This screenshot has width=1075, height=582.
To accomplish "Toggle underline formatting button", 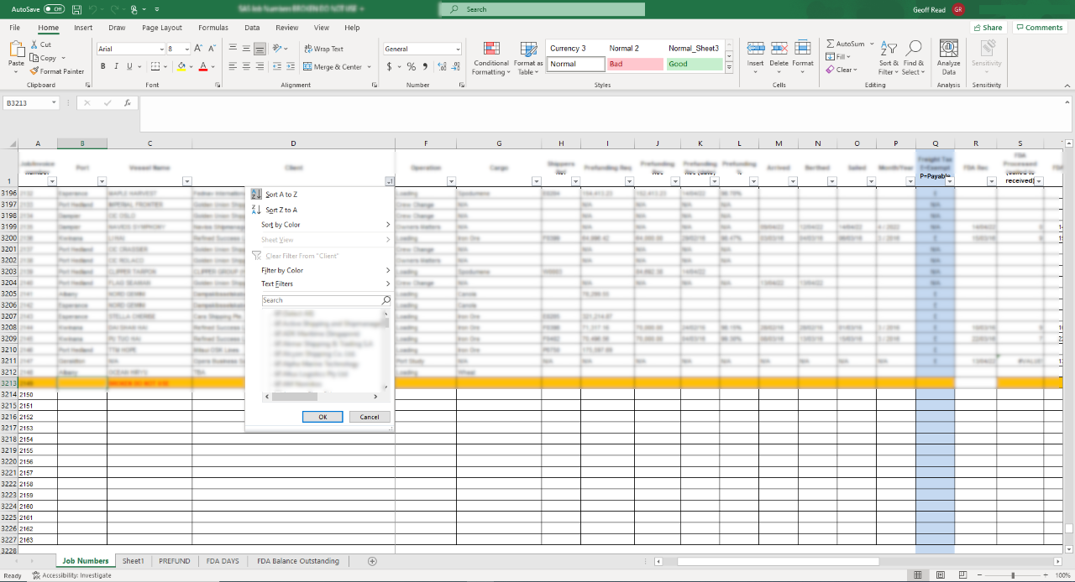I will (129, 66).
